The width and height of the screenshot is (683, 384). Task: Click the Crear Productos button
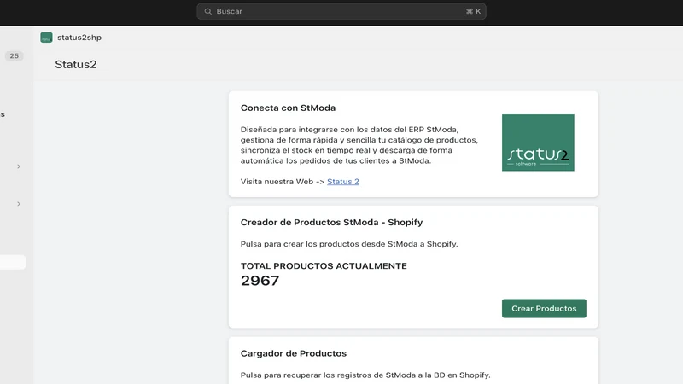coord(544,308)
